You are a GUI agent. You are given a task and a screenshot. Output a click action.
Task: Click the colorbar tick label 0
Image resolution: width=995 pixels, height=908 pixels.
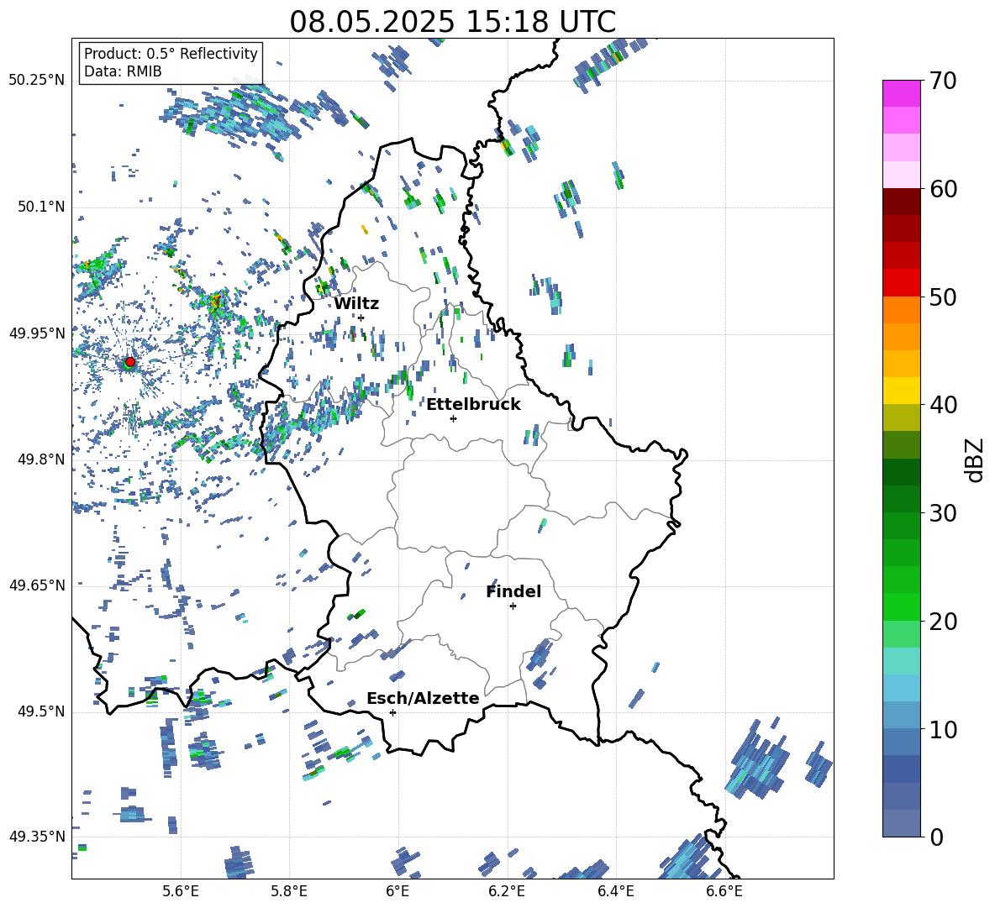[937, 837]
